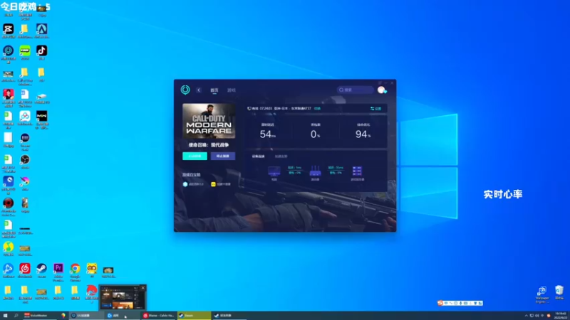Click the game server icon
The image size is (570, 320).
(357, 171)
